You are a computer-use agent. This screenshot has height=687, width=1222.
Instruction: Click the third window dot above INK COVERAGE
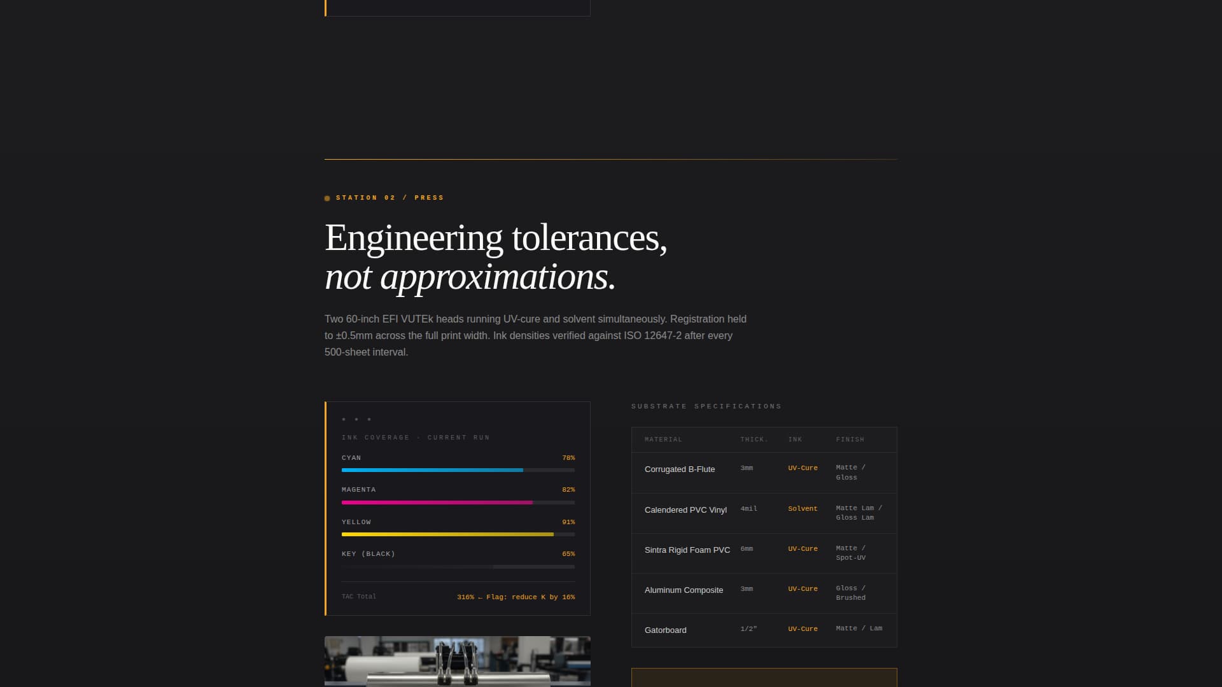click(x=369, y=419)
